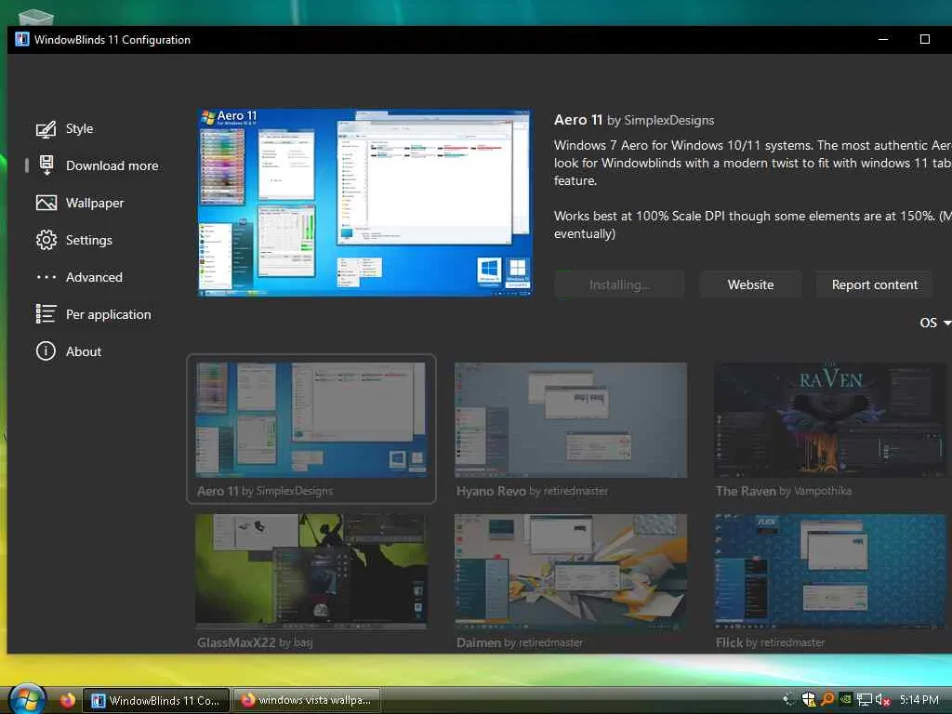Select the Hyano Revo skin thumbnail
Image resolution: width=952 pixels, height=714 pixels.
click(571, 419)
